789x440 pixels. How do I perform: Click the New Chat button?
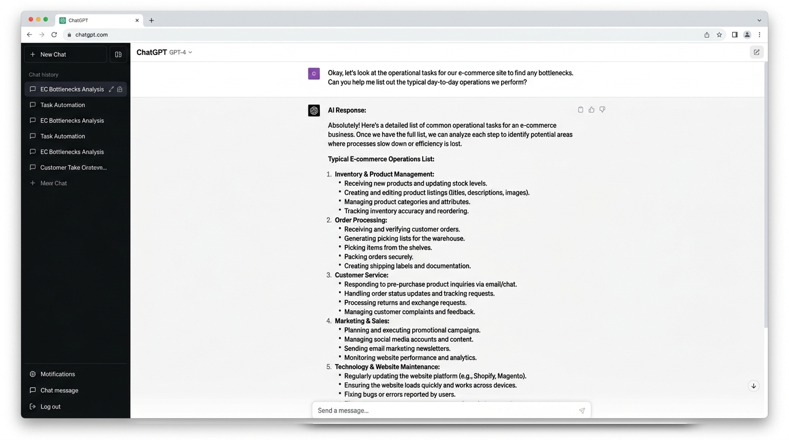pos(65,54)
